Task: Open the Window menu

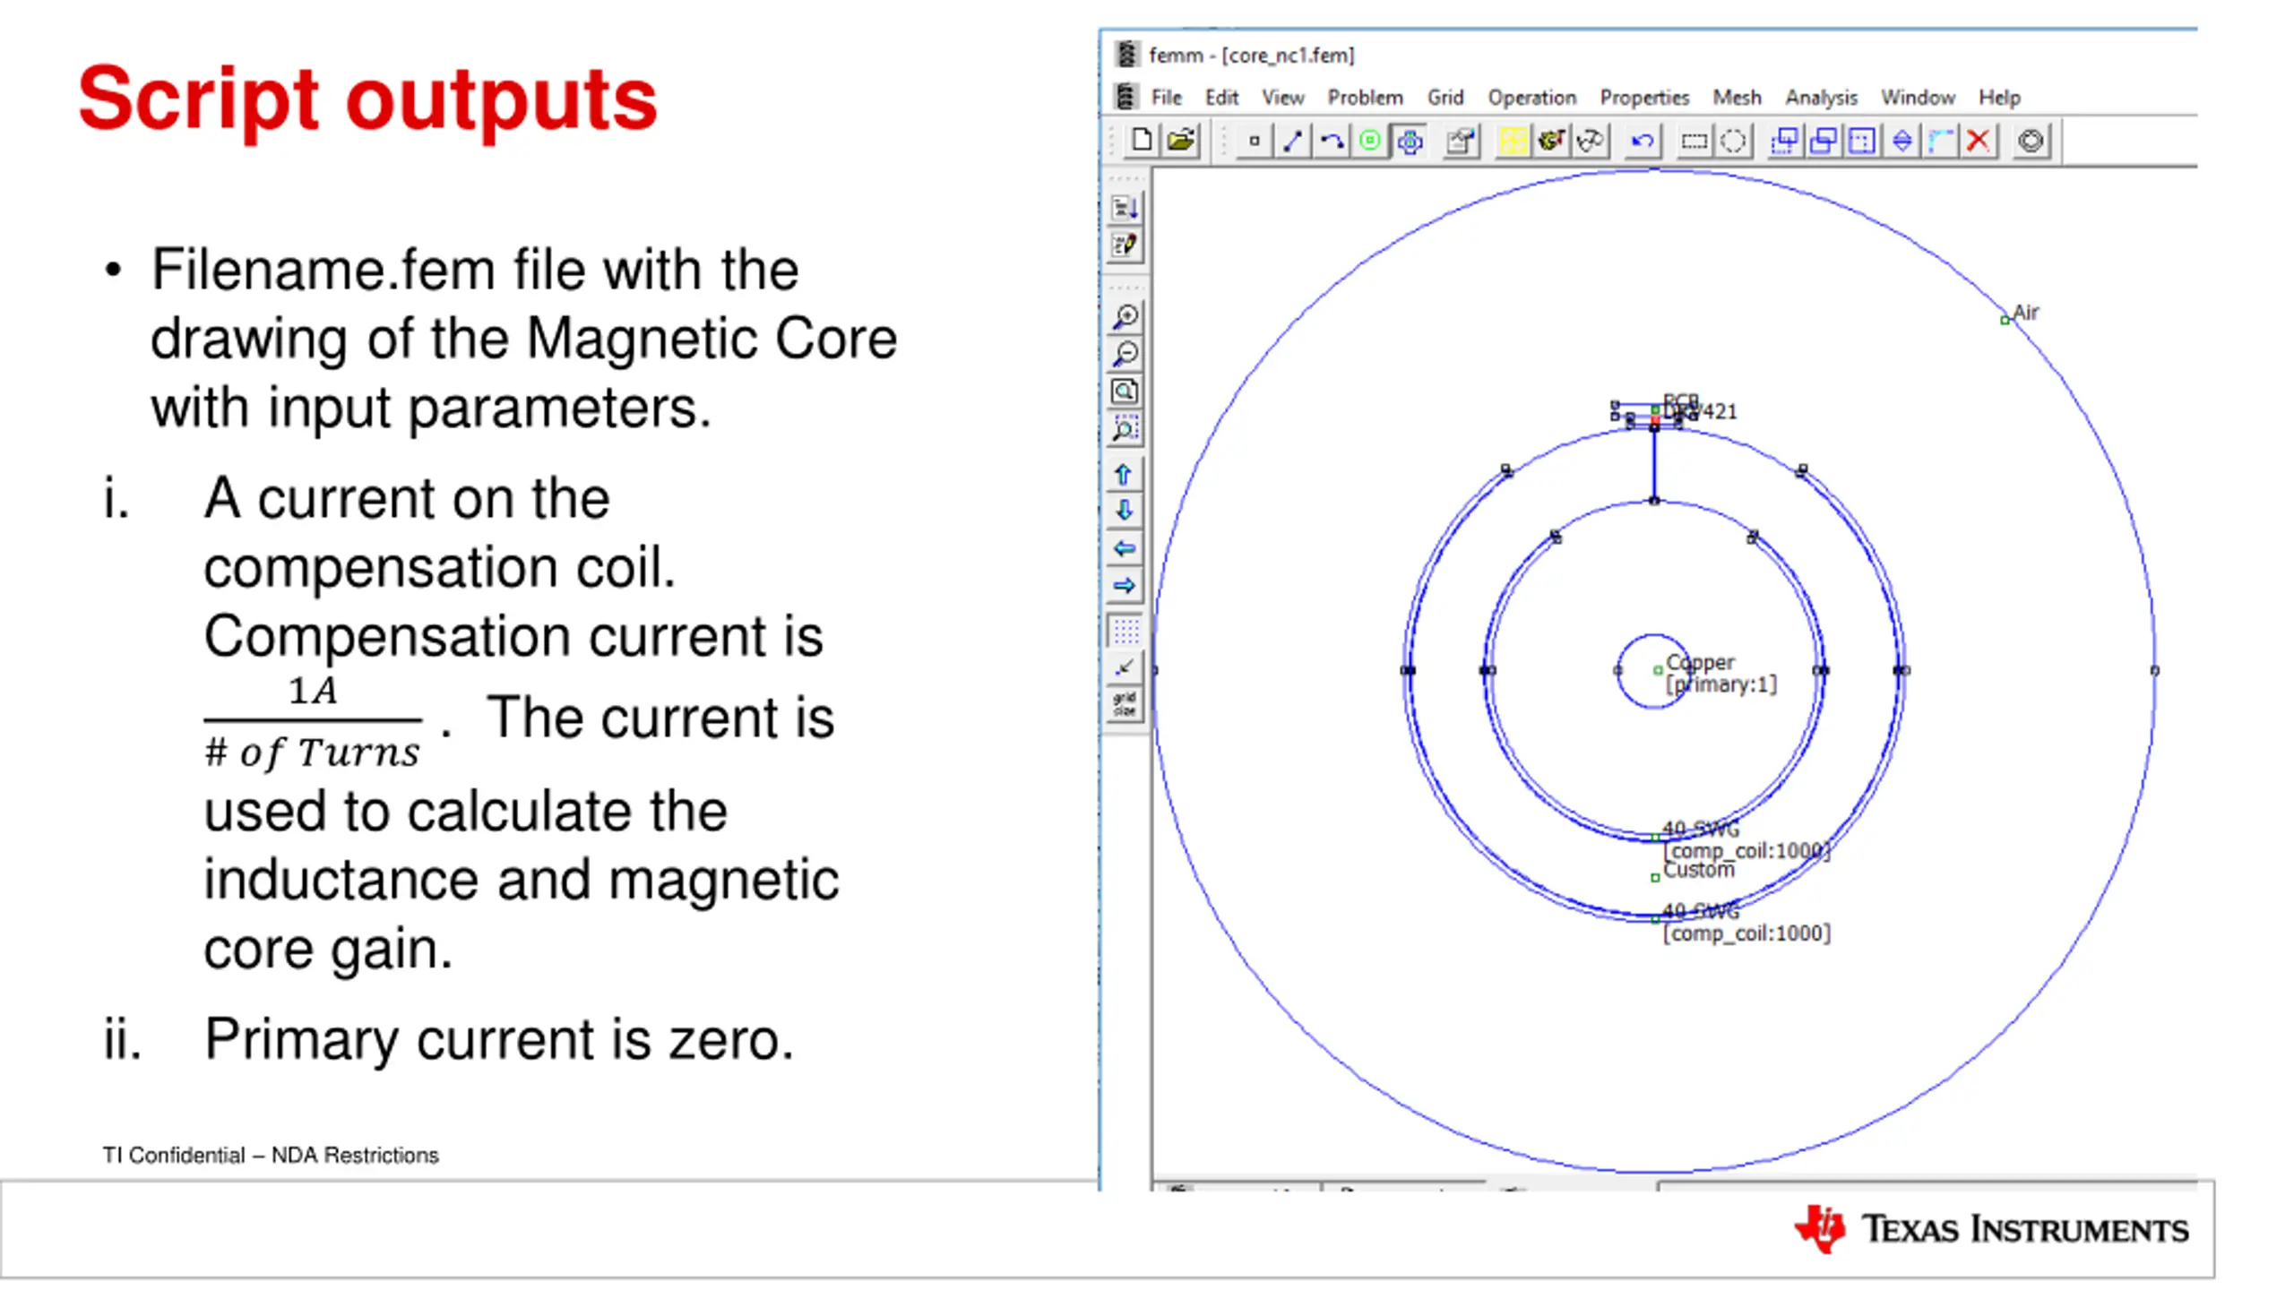Action: coord(1918,98)
